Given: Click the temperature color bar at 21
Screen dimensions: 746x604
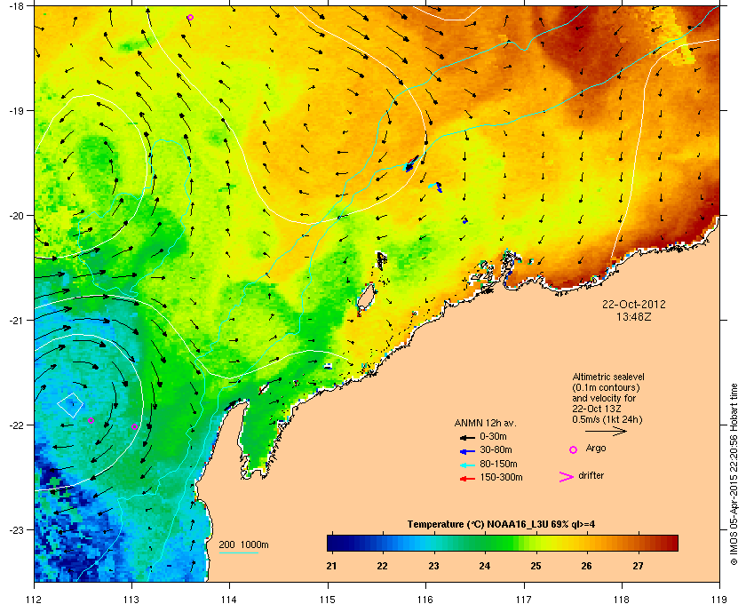Looking at the screenshot, I should click(331, 543).
